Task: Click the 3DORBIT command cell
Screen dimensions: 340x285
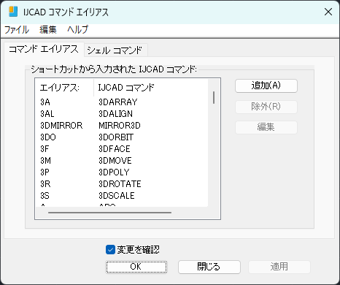Action: pyautogui.click(x=116, y=137)
